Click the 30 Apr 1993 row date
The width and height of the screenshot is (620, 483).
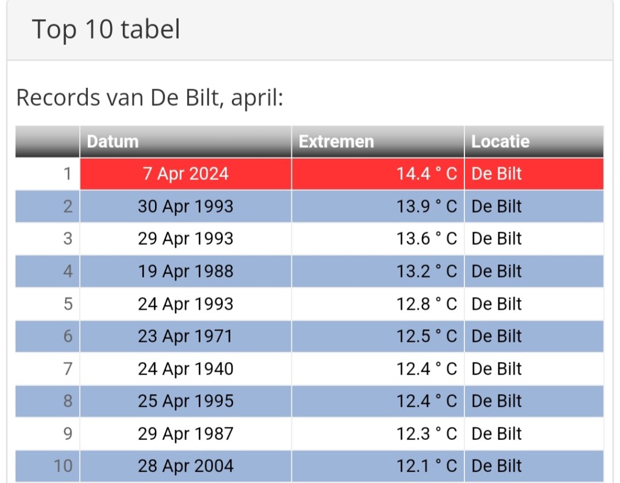click(x=185, y=207)
